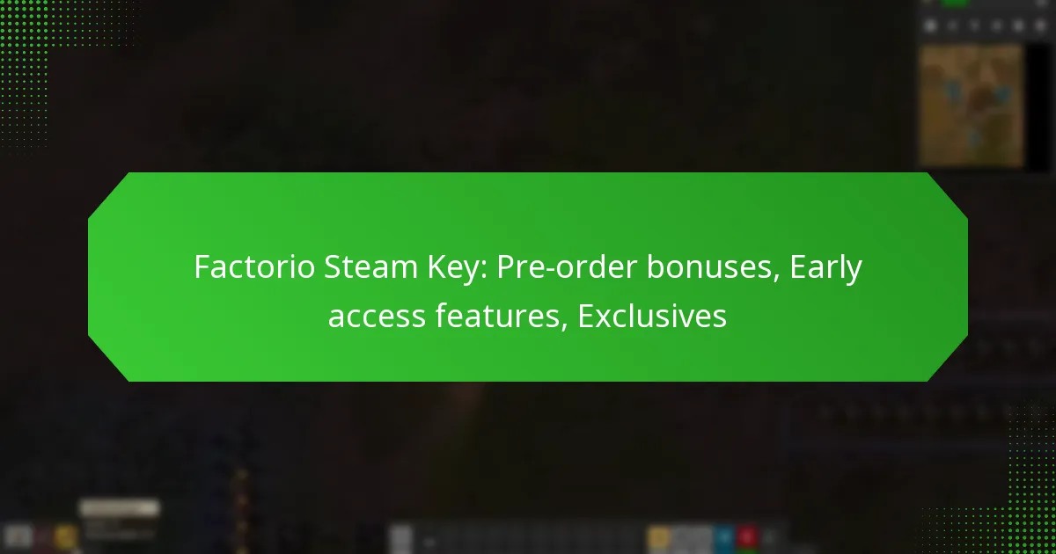Viewport: 1056px width, 554px height.
Task: Click the green bar above the minimap icons
Action: click(x=956, y=4)
